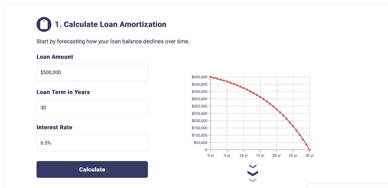Image resolution: width=388 pixels, height=188 pixels.
Task: Click the '1. Calculate Loan Amortization' heading
Action: tap(111, 24)
